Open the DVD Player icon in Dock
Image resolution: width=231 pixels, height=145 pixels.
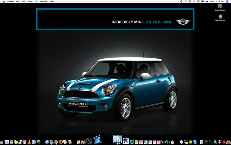195,142
